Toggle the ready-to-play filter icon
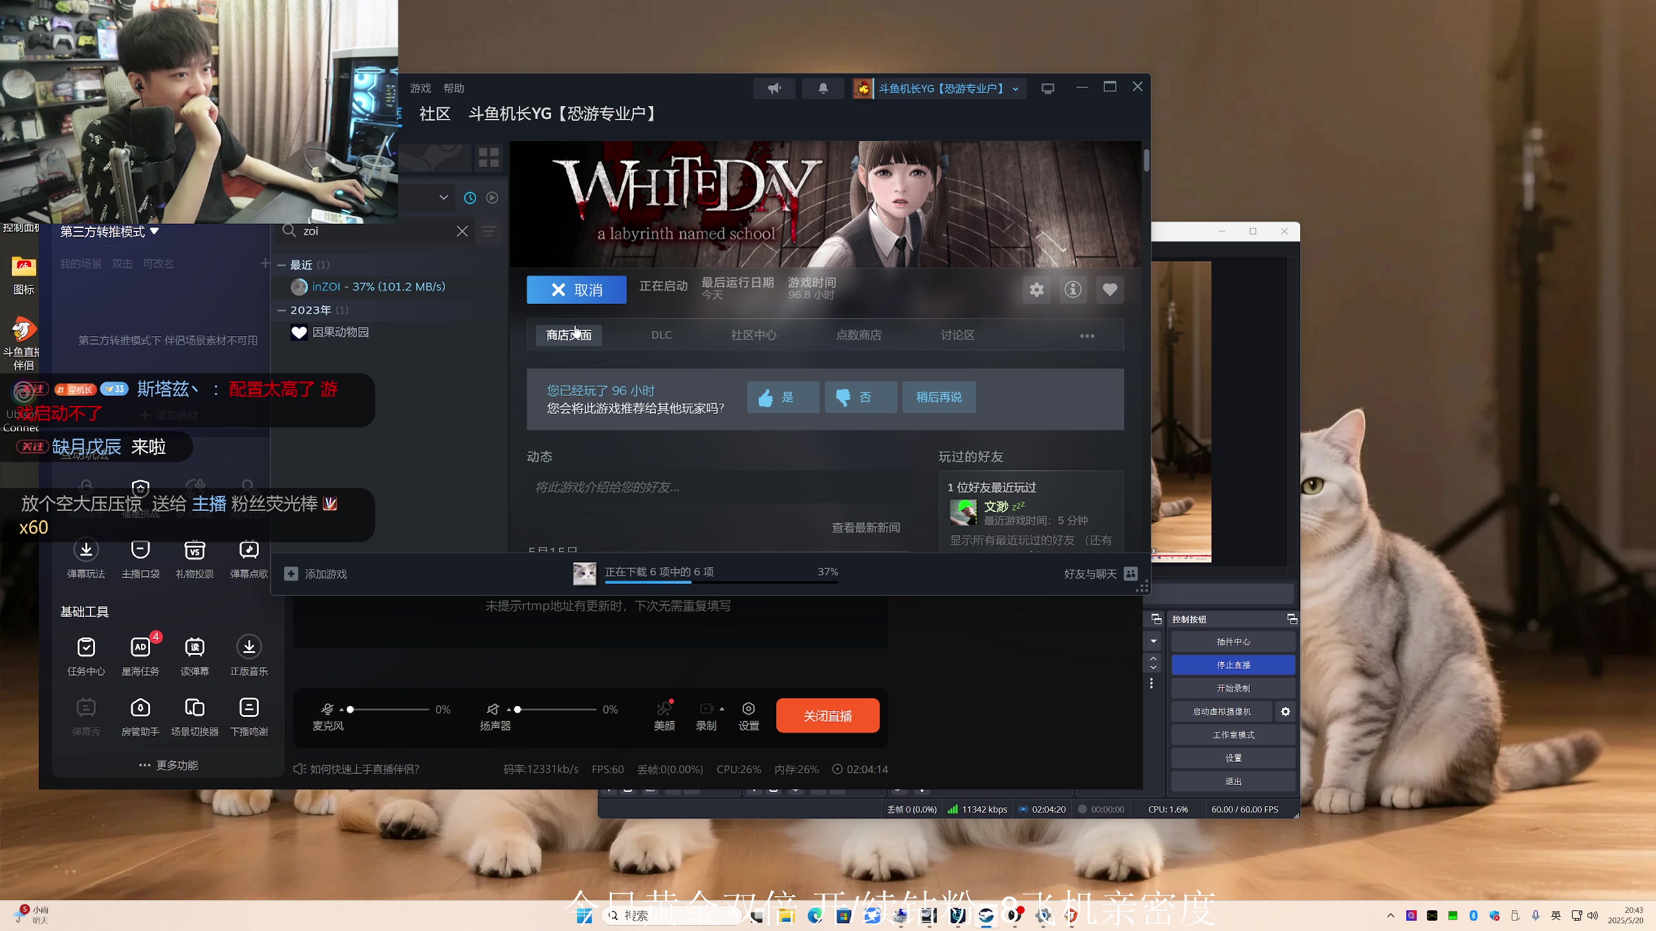The height and width of the screenshot is (931, 1656). (x=492, y=198)
